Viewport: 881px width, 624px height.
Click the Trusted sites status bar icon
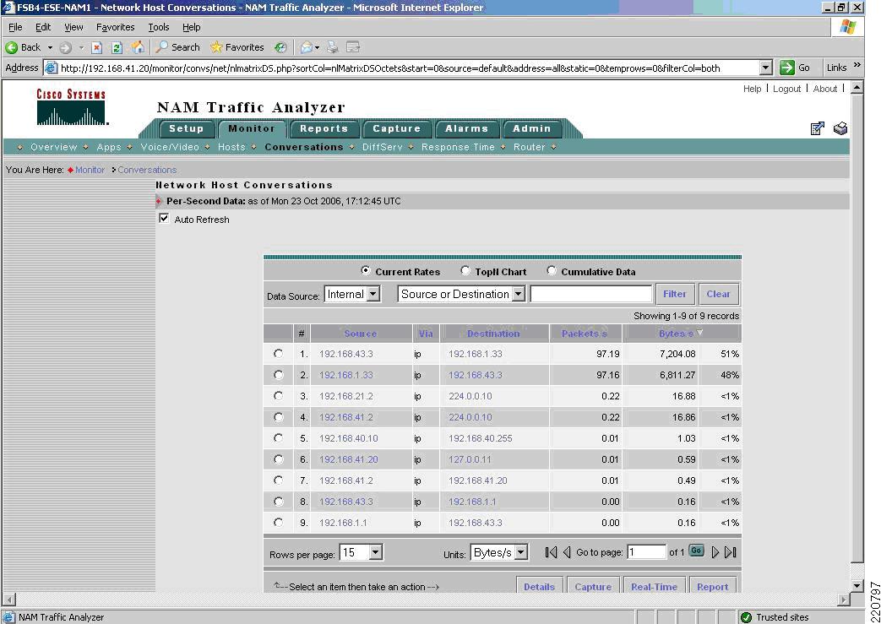click(x=746, y=617)
